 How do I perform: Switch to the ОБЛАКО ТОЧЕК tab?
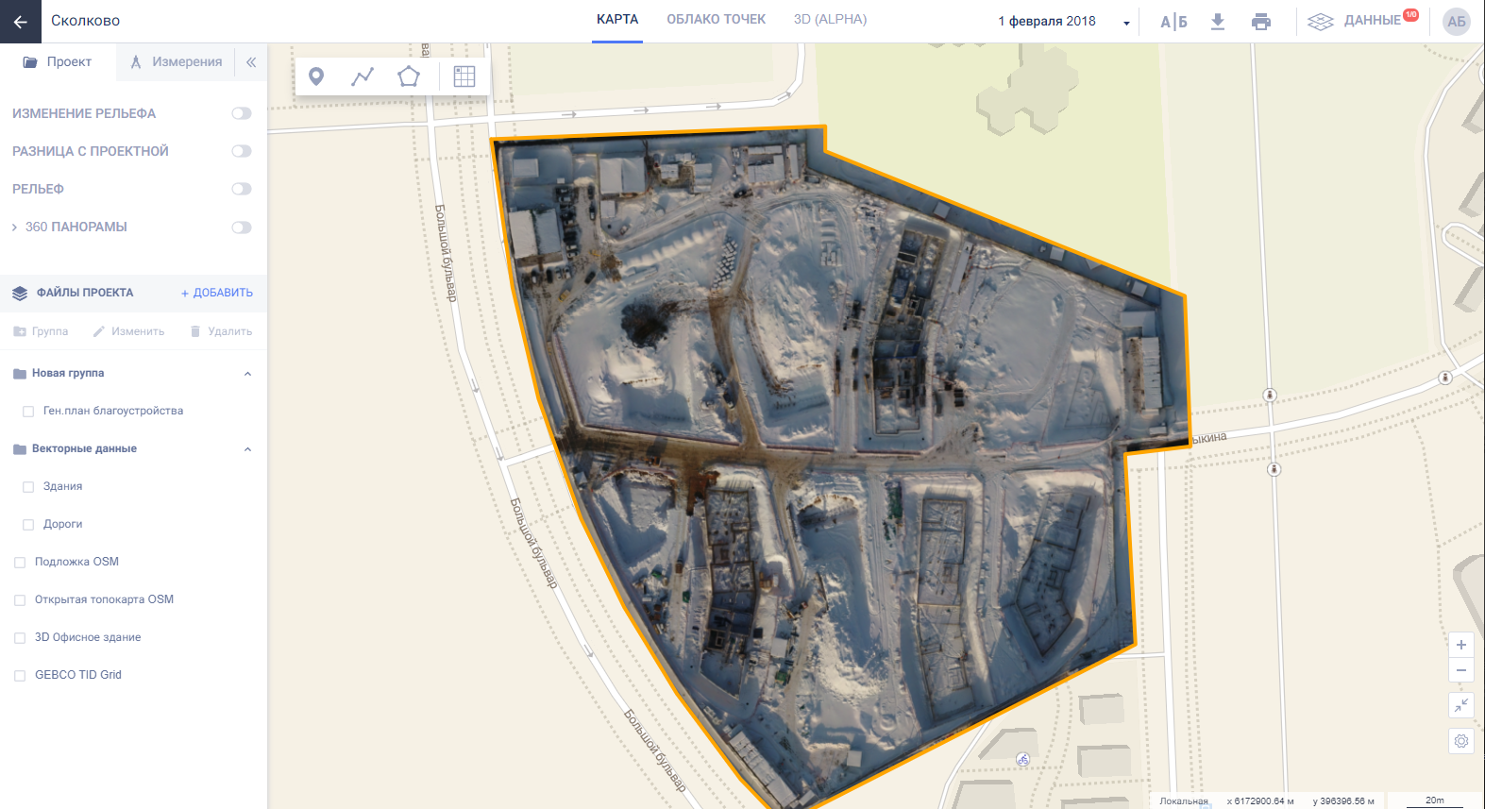click(x=716, y=20)
